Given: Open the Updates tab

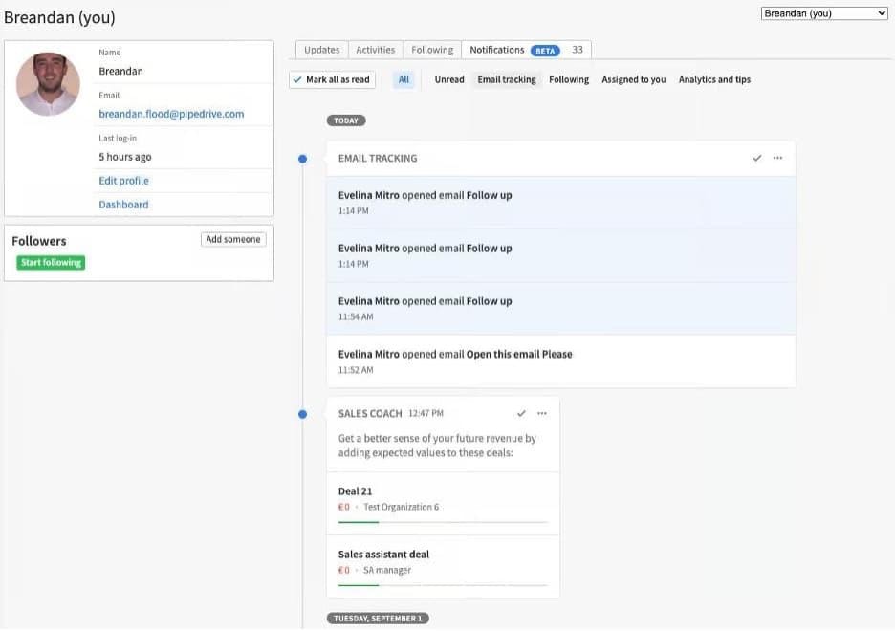Looking at the screenshot, I should (320, 49).
